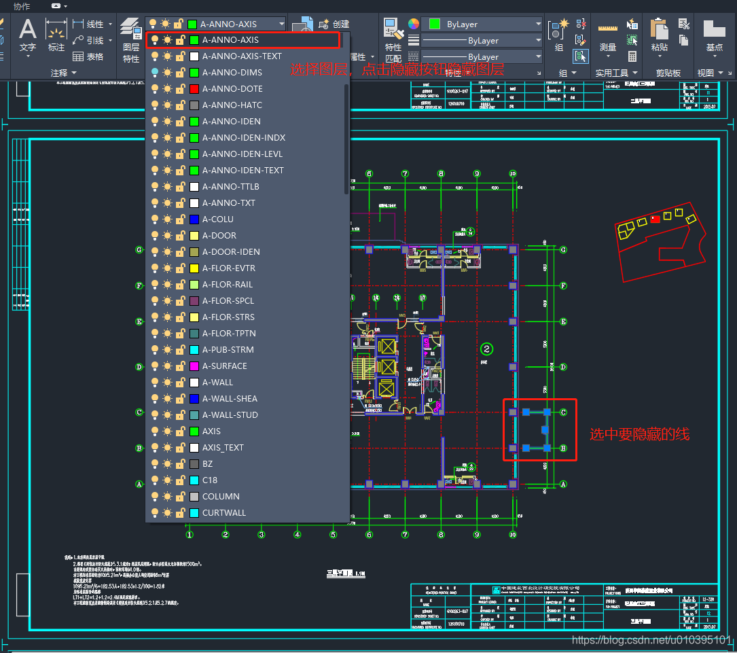Open the Measure (测量) options arrow
This screenshot has width=737, height=653.
point(608,56)
